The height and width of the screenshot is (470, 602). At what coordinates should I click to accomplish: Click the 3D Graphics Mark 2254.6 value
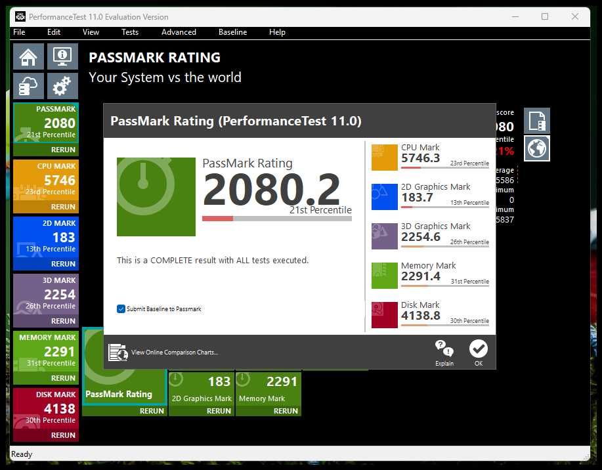[x=421, y=237]
